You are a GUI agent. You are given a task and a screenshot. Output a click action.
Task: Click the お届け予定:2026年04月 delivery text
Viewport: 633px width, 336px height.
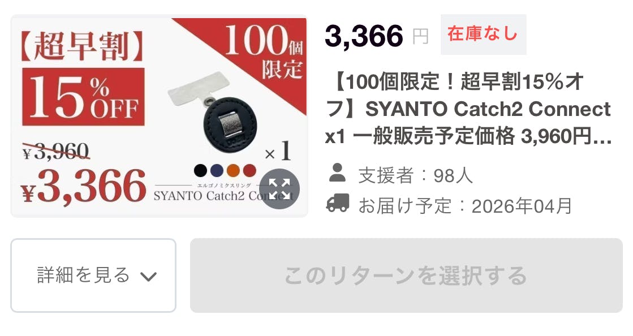465,206
